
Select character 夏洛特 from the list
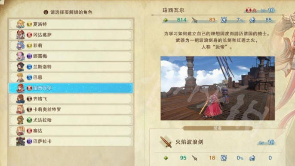[71, 24]
